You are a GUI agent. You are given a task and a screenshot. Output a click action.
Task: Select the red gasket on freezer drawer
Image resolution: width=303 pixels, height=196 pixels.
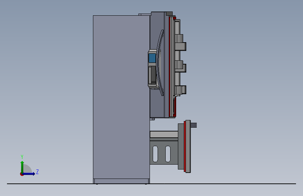[185, 146]
